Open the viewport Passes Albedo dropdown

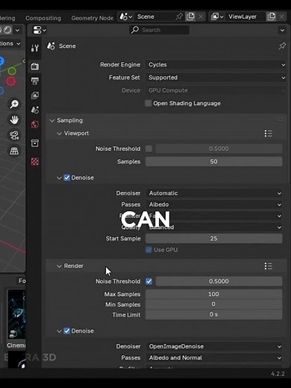tap(214, 204)
